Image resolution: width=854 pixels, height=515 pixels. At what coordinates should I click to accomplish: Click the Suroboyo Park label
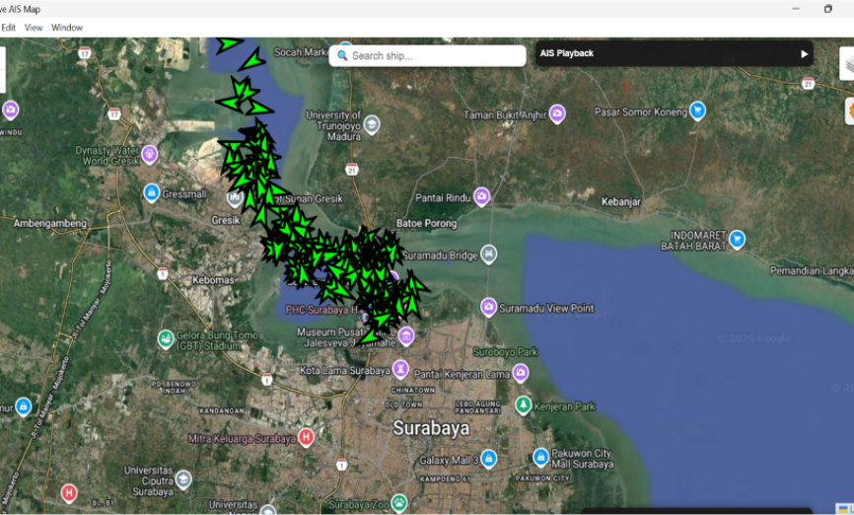tap(506, 352)
